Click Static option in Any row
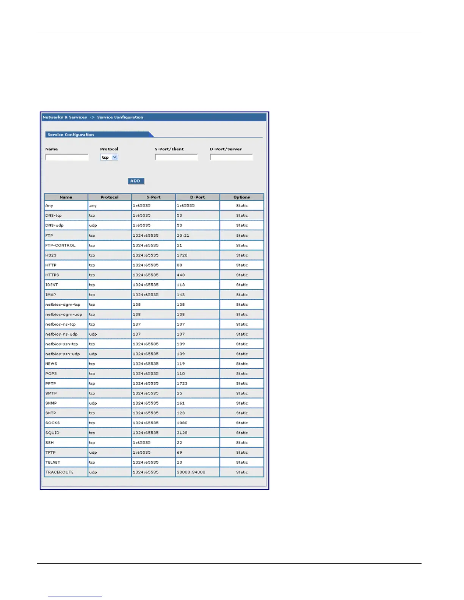This screenshot has width=464, height=600. 242,206
